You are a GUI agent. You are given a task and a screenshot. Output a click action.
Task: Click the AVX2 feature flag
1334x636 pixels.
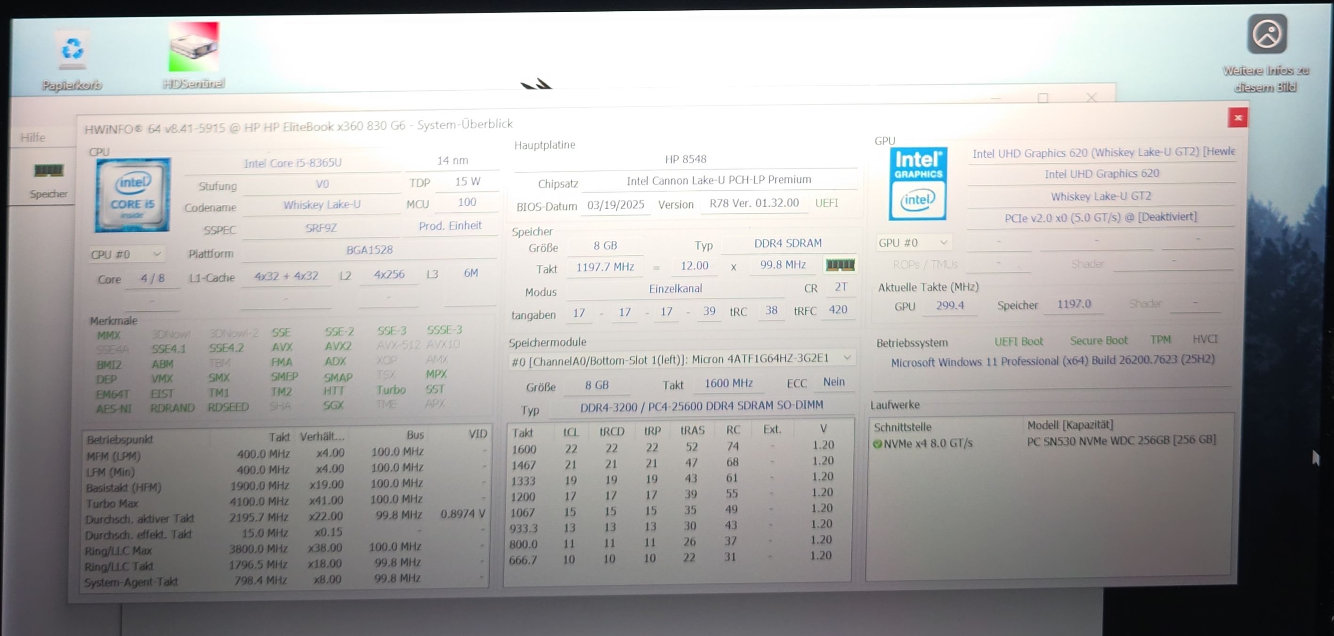[338, 346]
